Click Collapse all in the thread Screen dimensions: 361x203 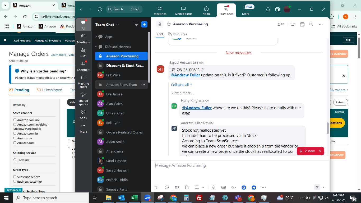182,85
